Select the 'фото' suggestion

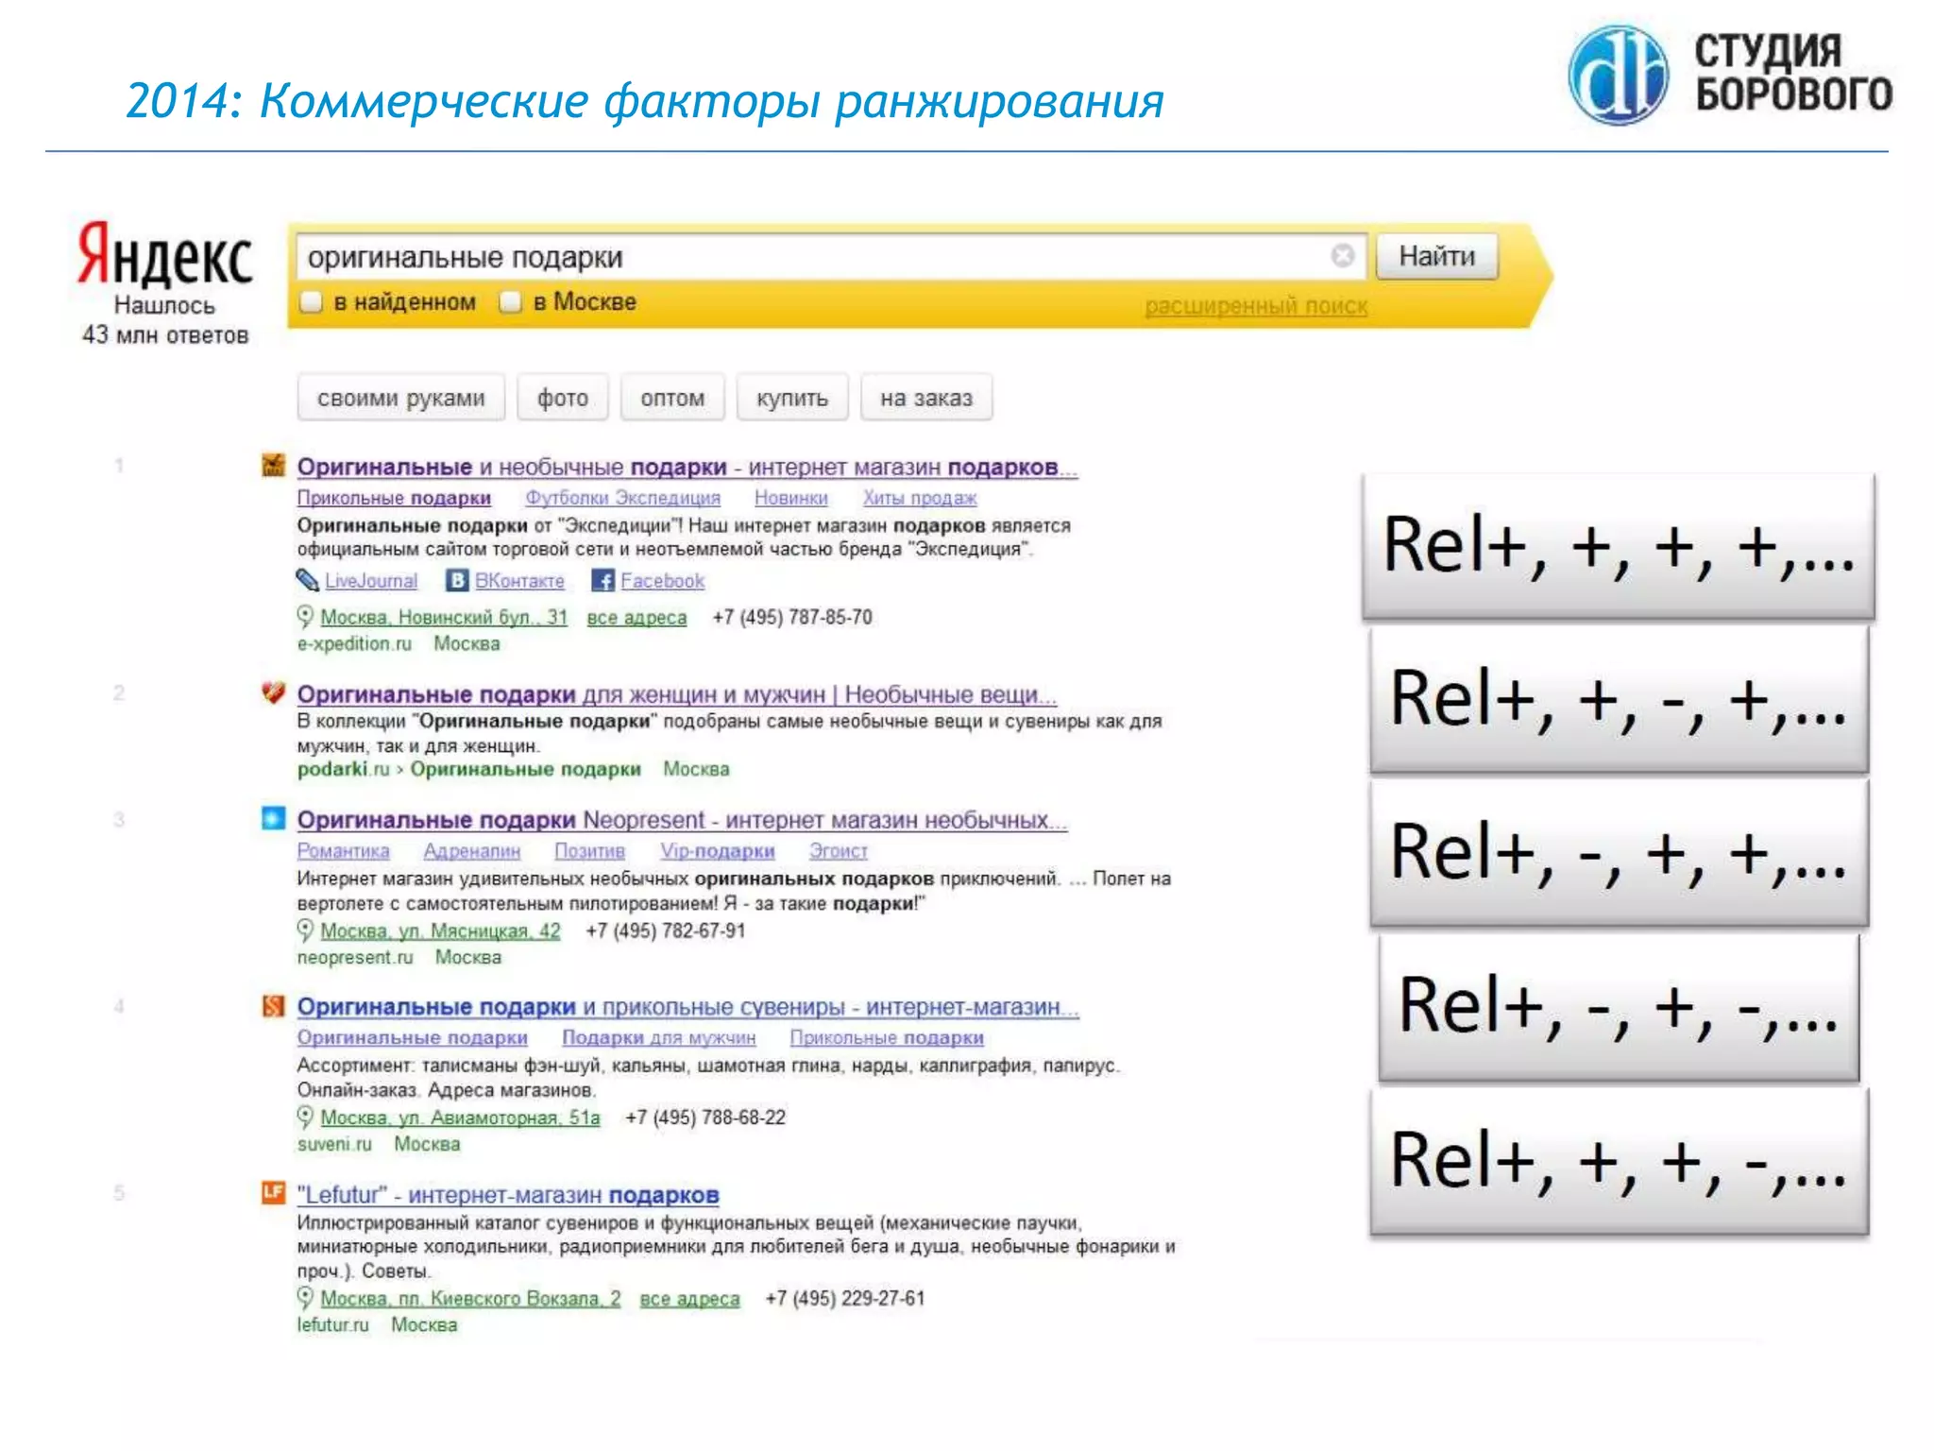click(563, 398)
